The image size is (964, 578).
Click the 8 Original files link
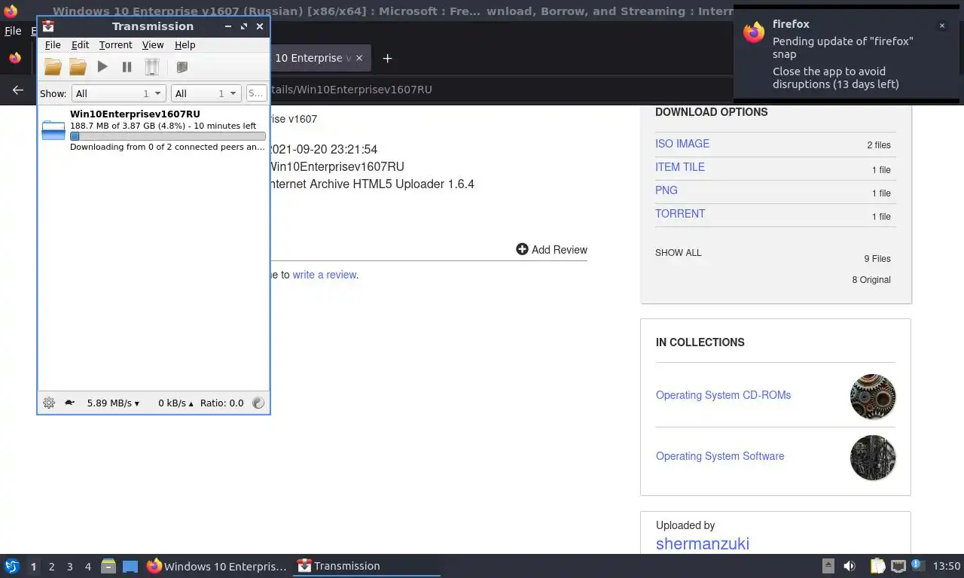871,280
